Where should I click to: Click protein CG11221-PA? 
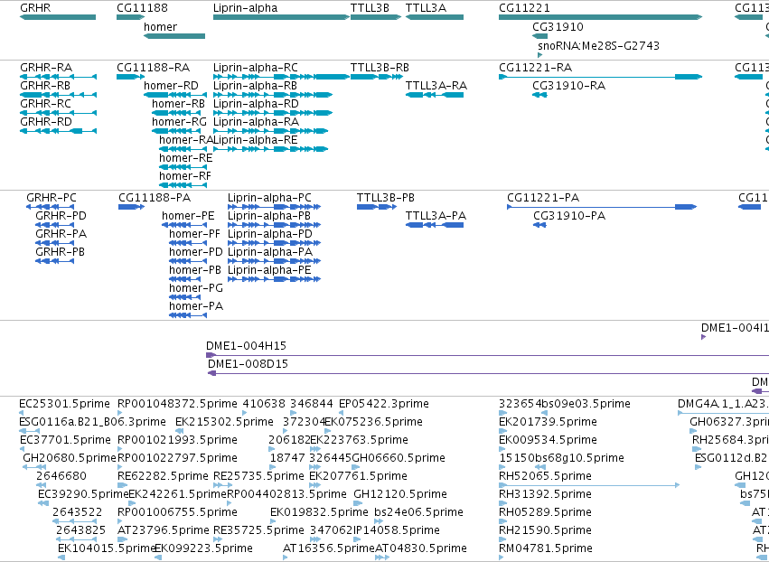543,198
